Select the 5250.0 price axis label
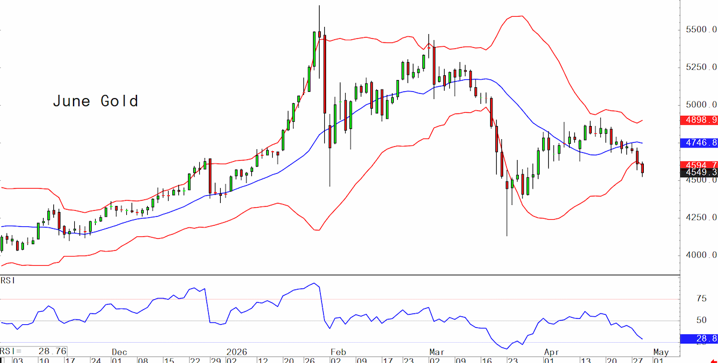 (701, 67)
